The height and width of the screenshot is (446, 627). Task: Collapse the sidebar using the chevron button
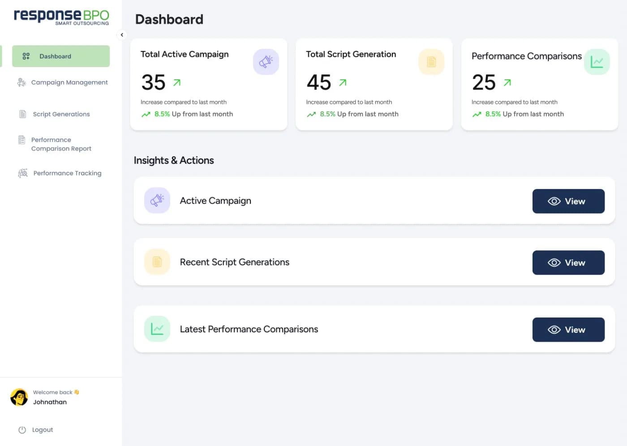click(x=122, y=35)
